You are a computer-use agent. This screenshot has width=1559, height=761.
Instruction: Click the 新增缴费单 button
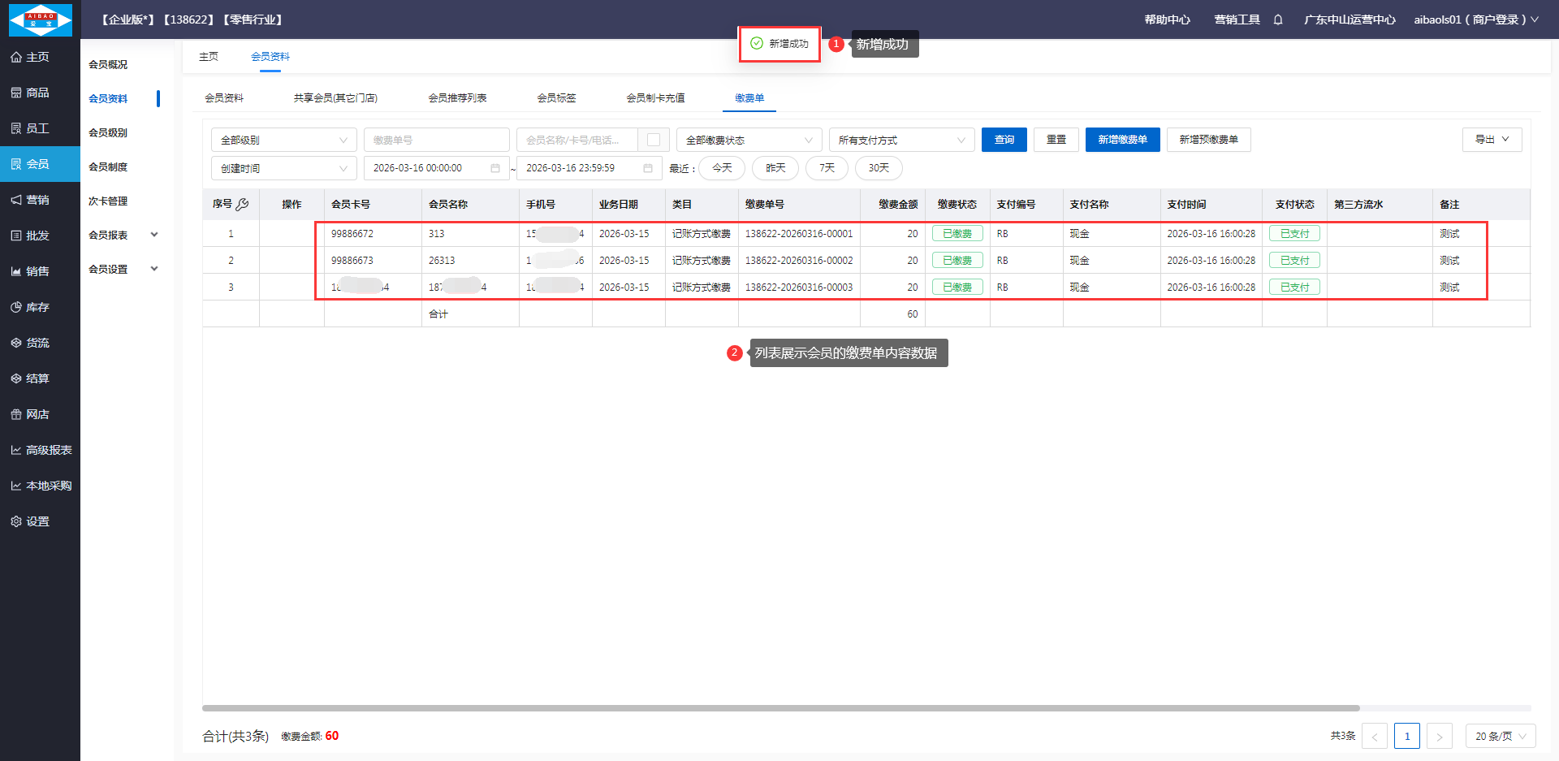pyautogui.click(x=1122, y=140)
